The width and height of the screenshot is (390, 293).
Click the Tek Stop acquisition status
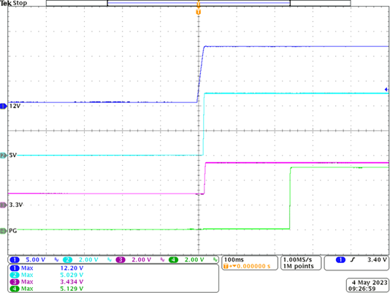click(x=14, y=3)
